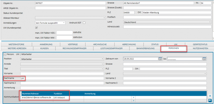Open the LEISTUNGSEMPFÄNGER tab
214x104 pixels.
pos(111,48)
